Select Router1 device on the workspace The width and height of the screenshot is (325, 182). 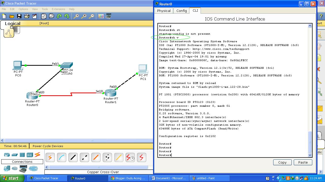pos(110,93)
